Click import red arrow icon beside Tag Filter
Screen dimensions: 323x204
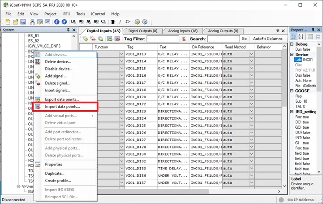117,39
